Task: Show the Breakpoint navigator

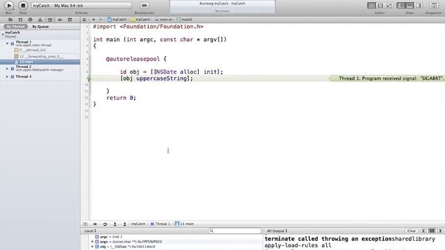Action: (60, 19)
